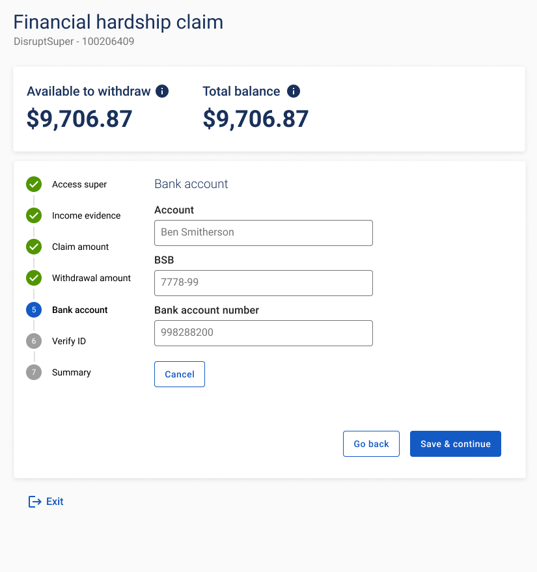Click step 5 circle for Bank account
The height and width of the screenshot is (572, 537).
pyautogui.click(x=34, y=310)
